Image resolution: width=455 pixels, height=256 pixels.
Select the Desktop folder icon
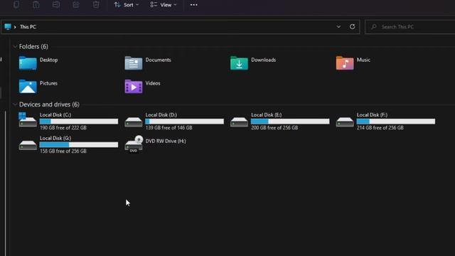[x=28, y=63]
